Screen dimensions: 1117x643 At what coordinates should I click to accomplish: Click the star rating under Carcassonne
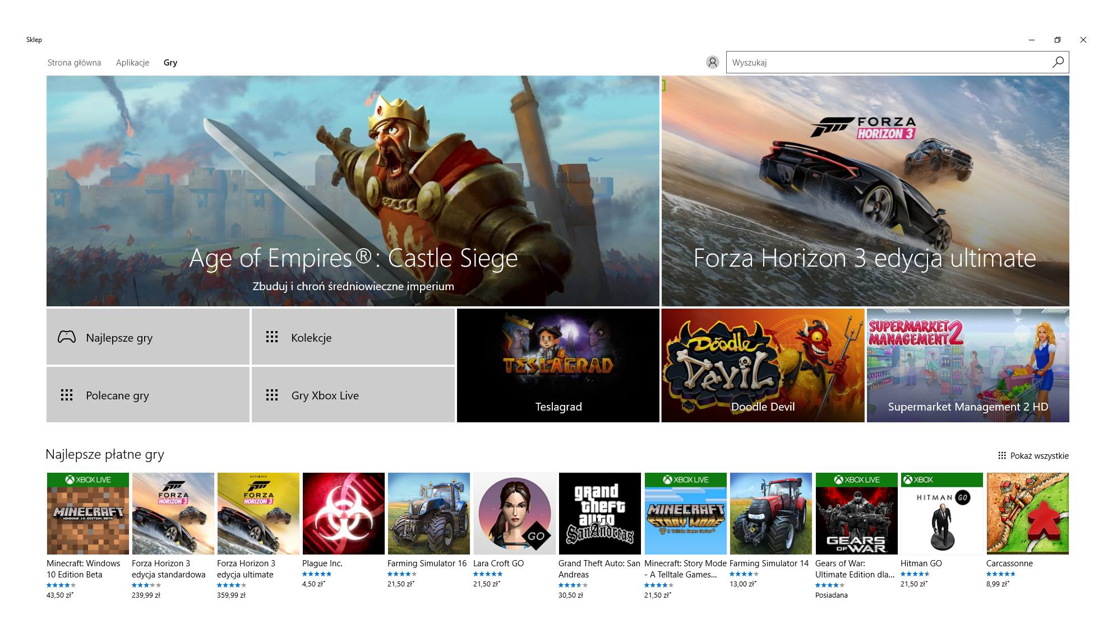pyautogui.click(x=1001, y=574)
